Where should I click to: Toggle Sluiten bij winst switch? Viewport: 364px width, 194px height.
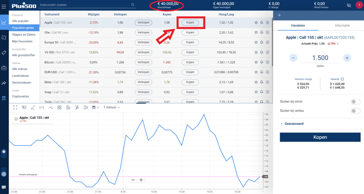tap(355, 102)
